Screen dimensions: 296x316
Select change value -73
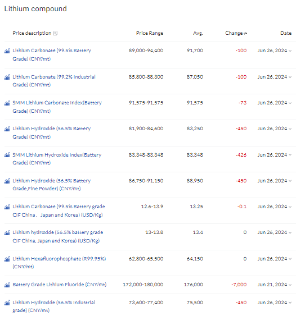[x=243, y=103]
